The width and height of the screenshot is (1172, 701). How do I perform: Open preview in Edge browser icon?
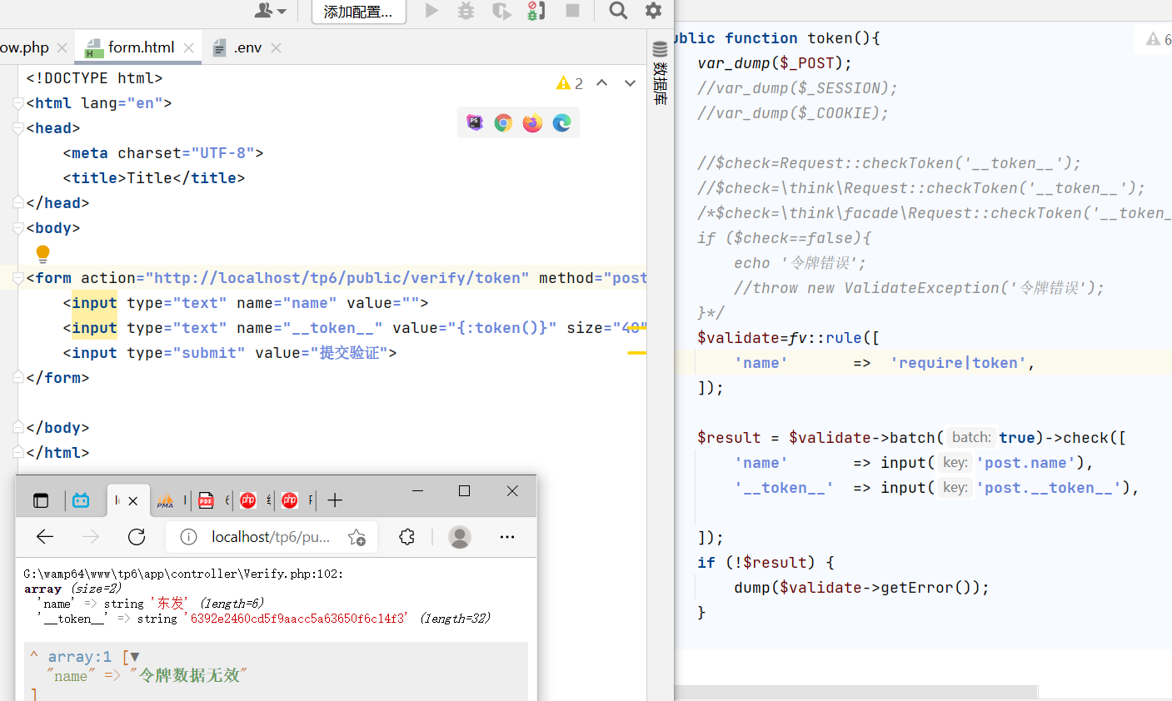(561, 123)
